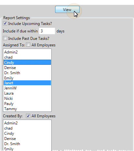134x151 pixels.
Task: Select Denise in Created By list
Action: pyautogui.click(x=27, y=139)
